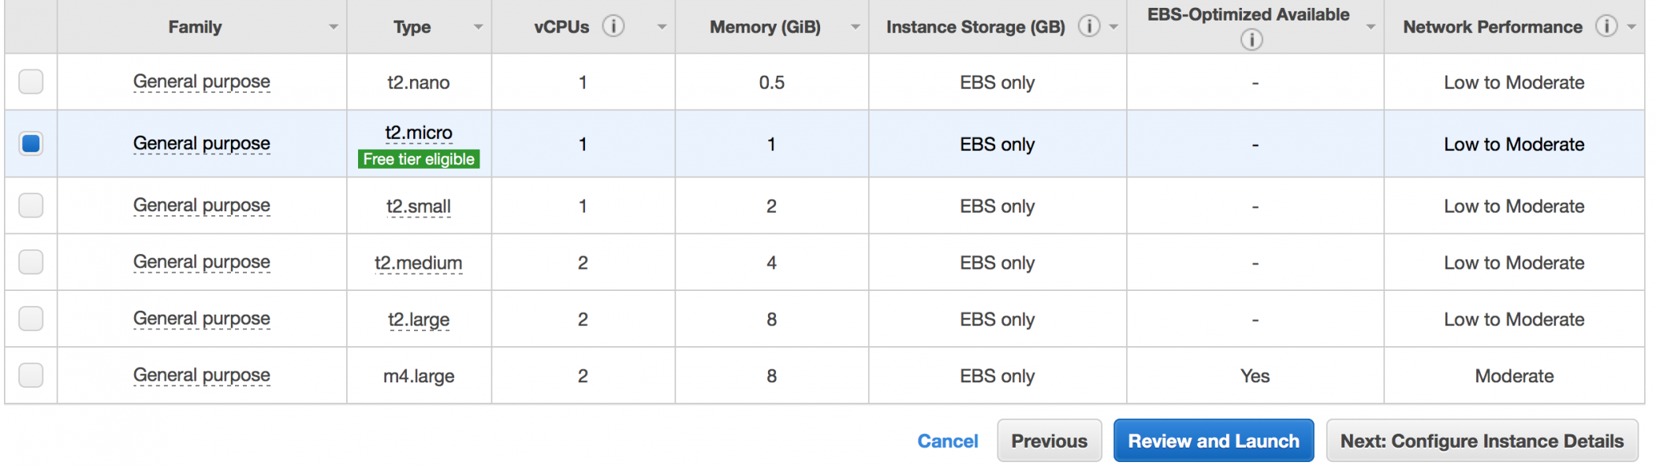1656x466 pixels.
Task: Deselect the t2.micro instance checkbox
Action: point(31,144)
